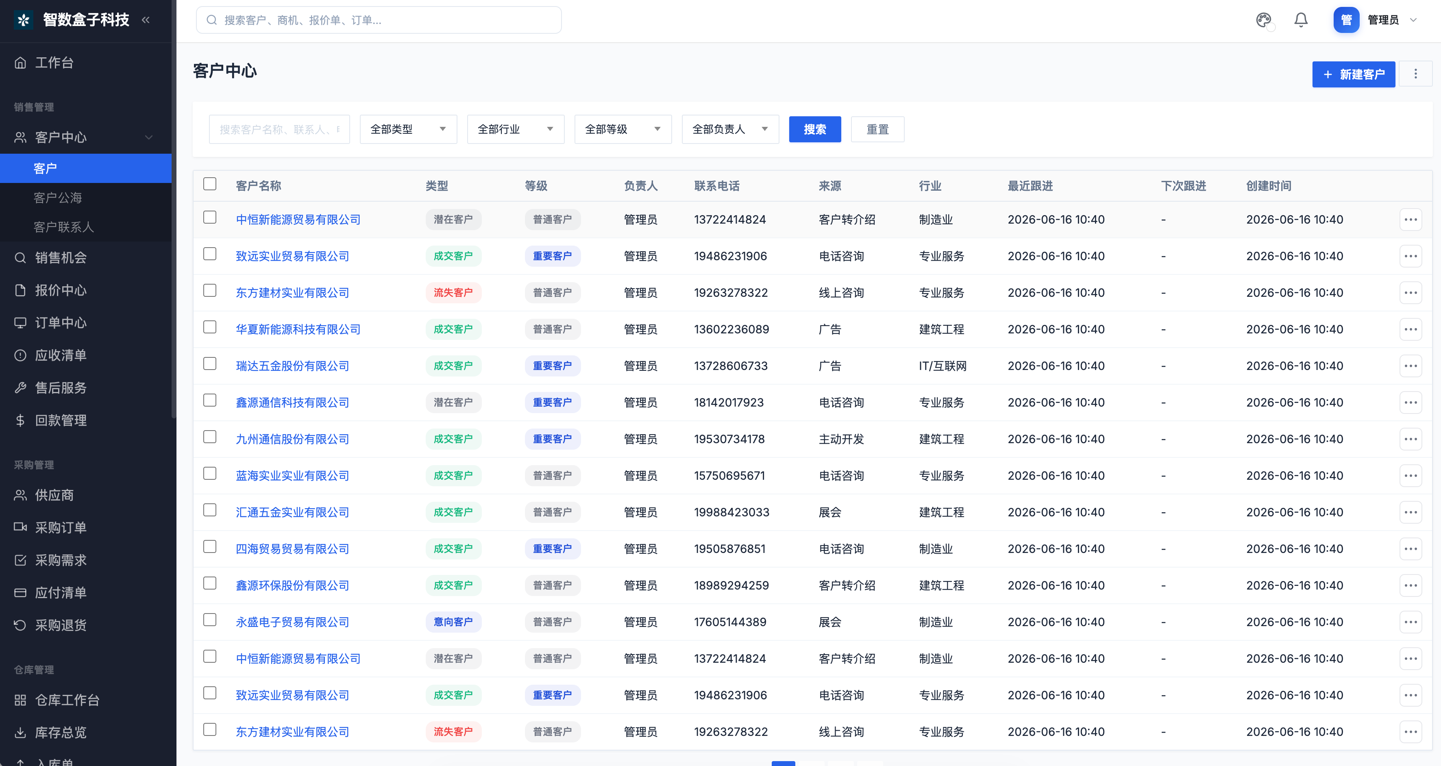Check 鑫源环保股份有限公司 row checkbox
The width and height of the screenshot is (1441, 766).
pos(210,583)
